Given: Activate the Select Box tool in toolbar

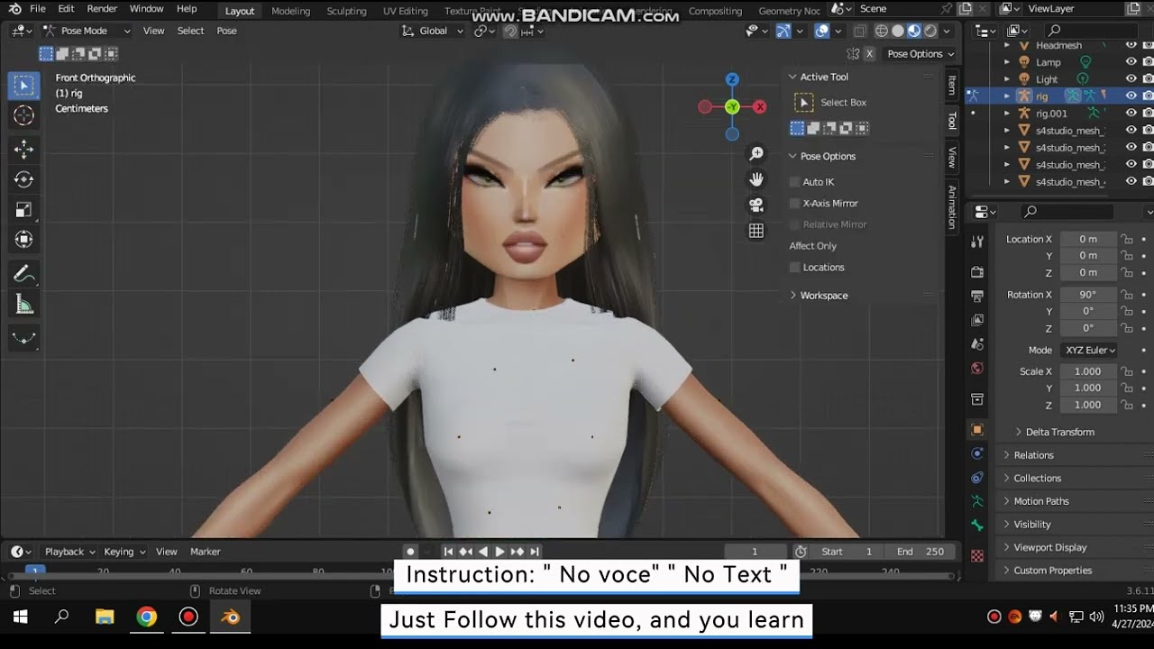Looking at the screenshot, I should [24, 86].
